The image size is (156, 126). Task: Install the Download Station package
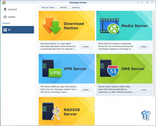(x=86, y=47)
